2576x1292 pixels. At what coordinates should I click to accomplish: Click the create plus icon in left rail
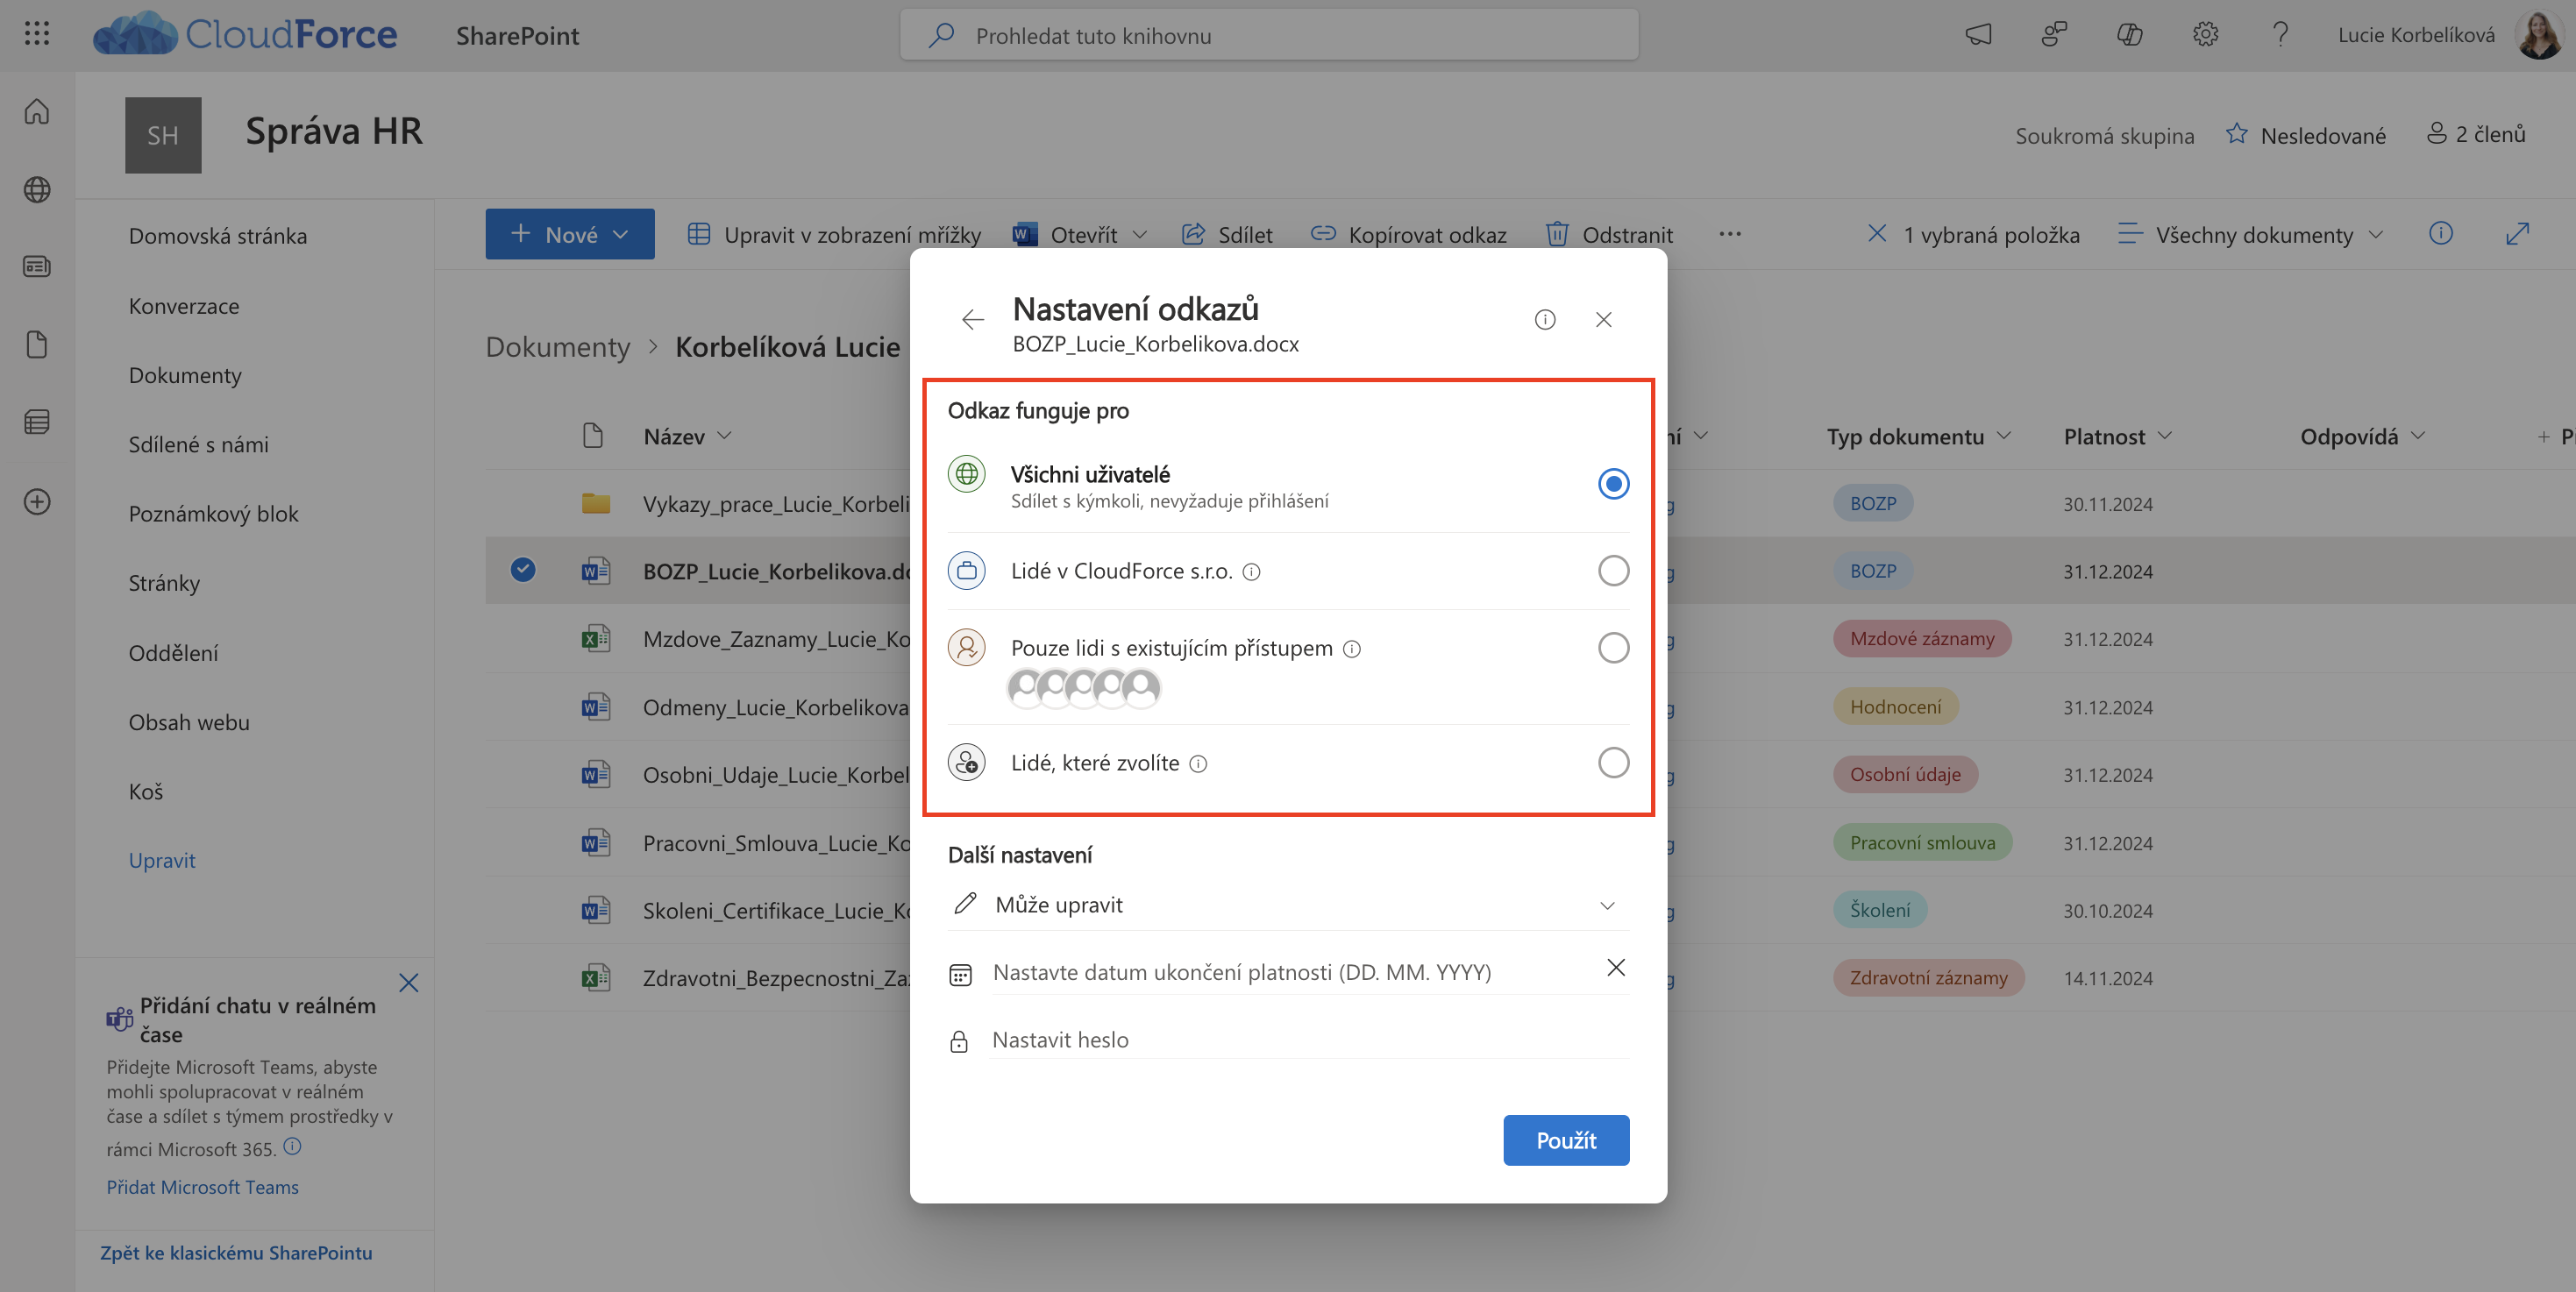(x=37, y=502)
